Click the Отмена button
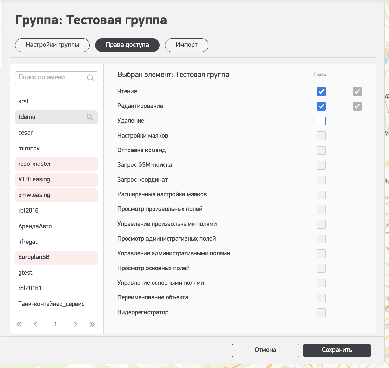The height and width of the screenshot is (368, 389). pyautogui.click(x=265, y=350)
